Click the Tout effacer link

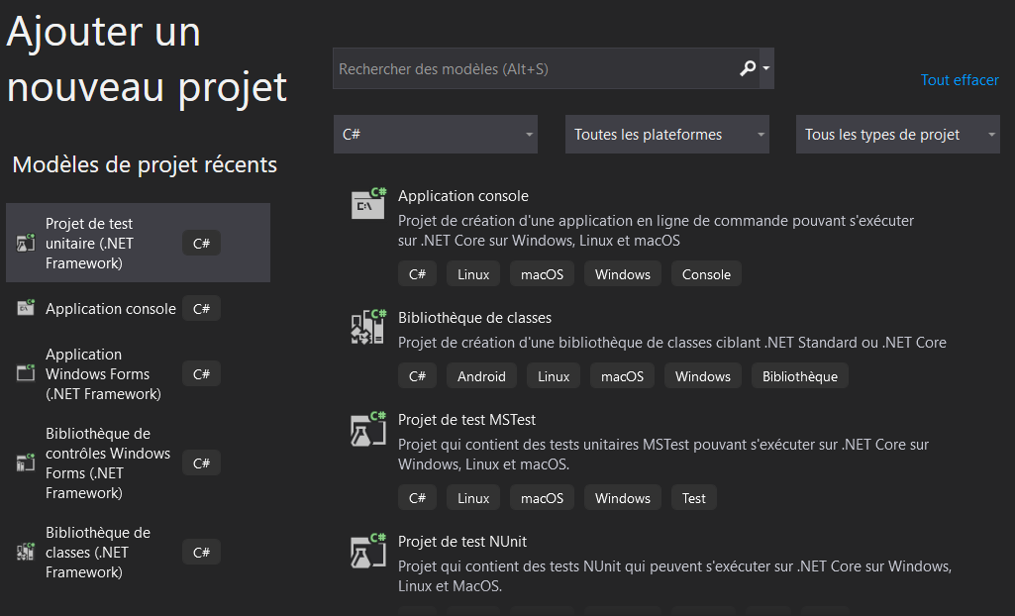[x=960, y=79]
